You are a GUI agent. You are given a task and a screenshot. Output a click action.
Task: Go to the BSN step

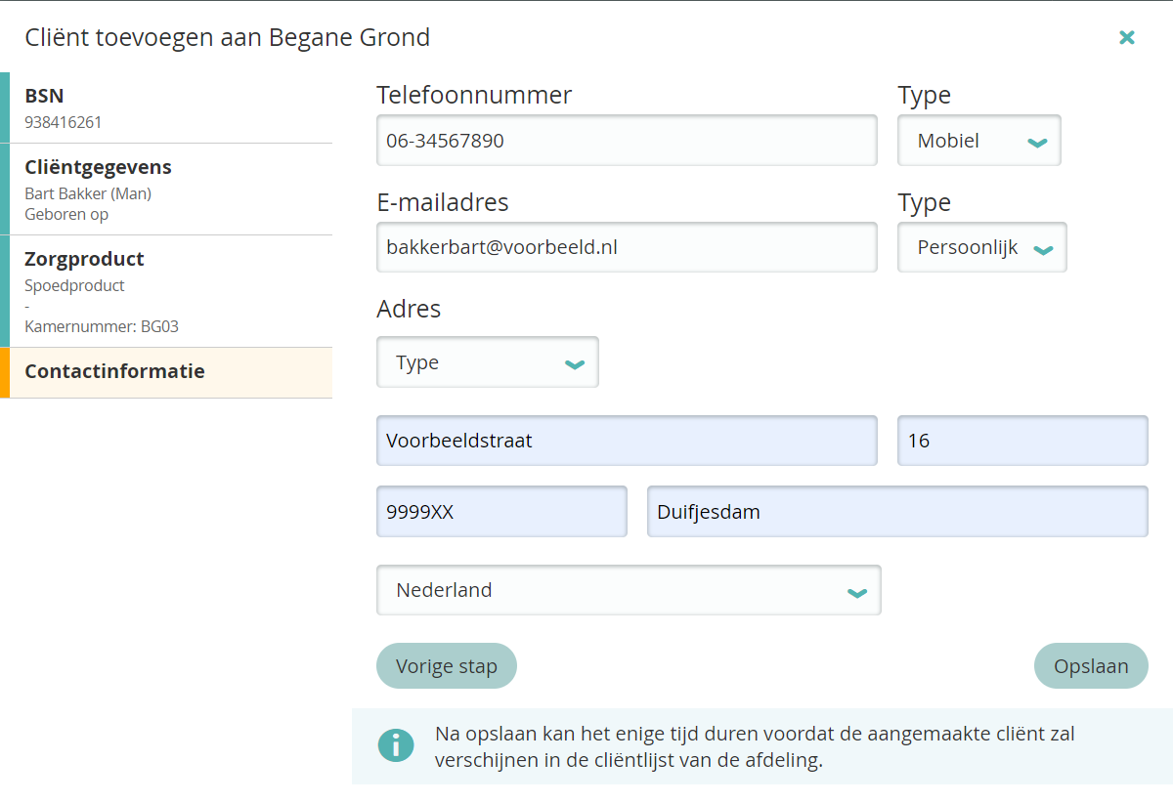pos(166,107)
